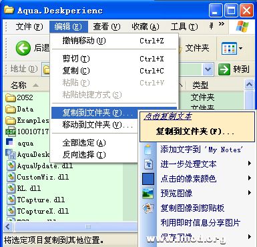The image size is (257, 247).
Task: Click the horizontal scrollbar thumb
Action: 76,226
